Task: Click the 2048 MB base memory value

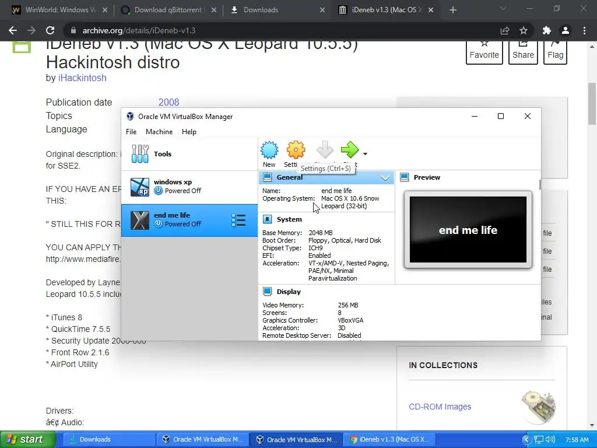Action: pyautogui.click(x=321, y=232)
